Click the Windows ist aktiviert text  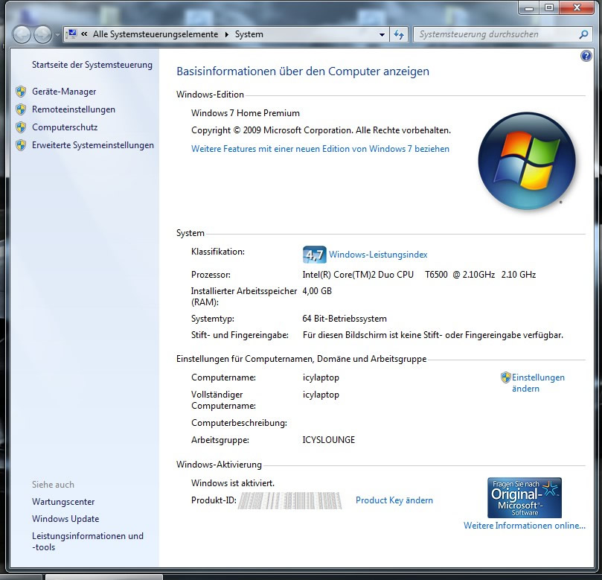[x=233, y=483]
